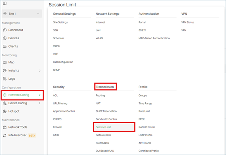
Task: Open Network Tools under Maintenance
Action: [18, 127]
